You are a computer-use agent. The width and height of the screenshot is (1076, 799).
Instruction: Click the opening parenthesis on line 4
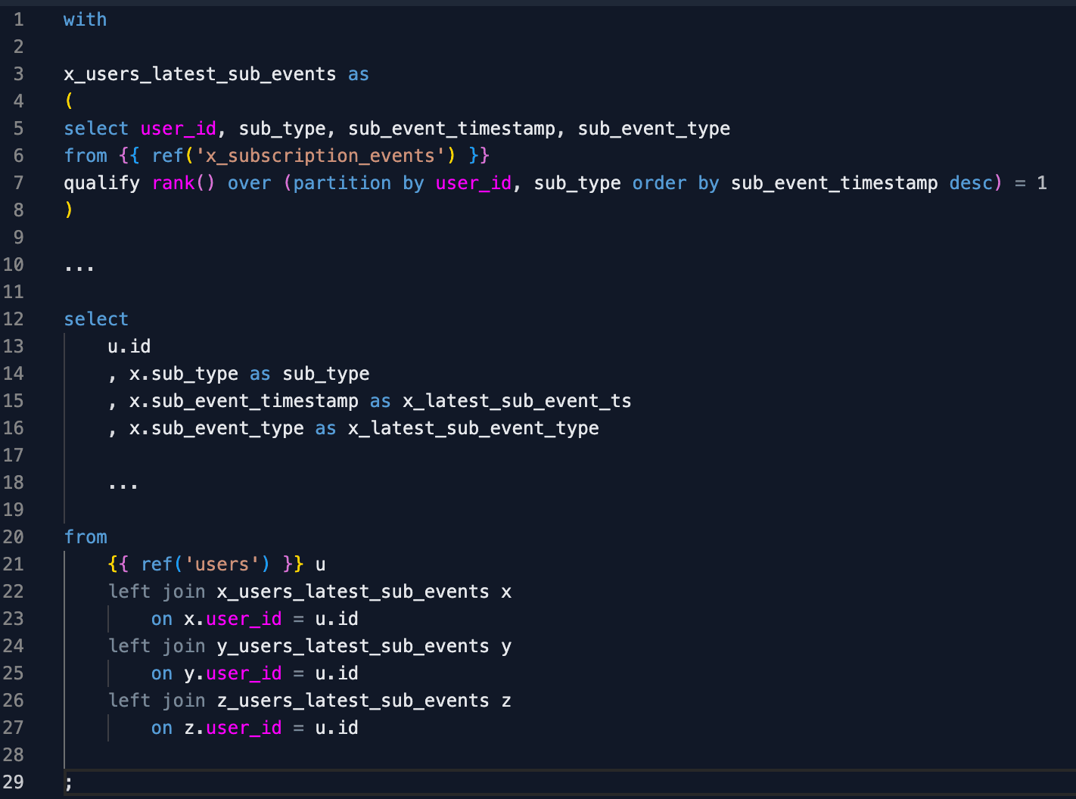click(x=69, y=101)
